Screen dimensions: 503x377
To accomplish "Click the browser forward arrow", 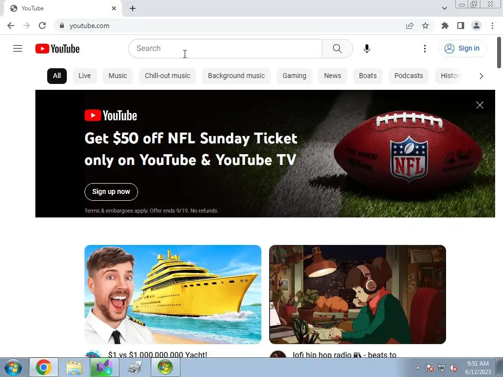I will click(27, 26).
